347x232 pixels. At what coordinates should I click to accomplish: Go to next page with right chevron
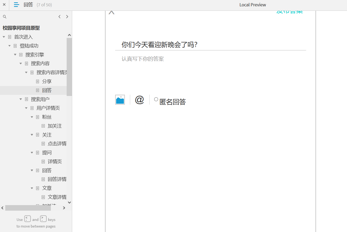pos(67,17)
